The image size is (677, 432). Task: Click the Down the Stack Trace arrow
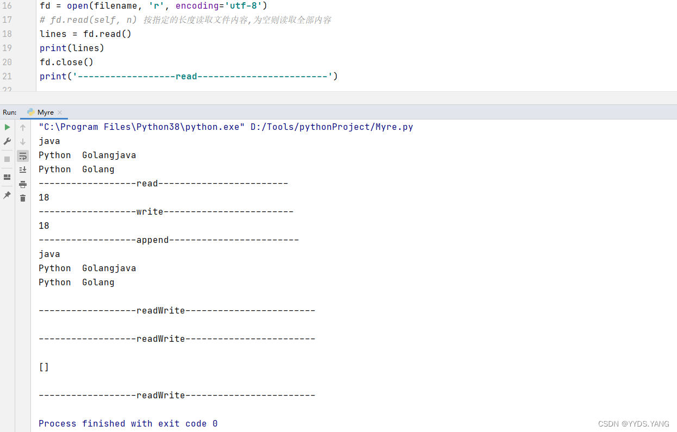coord(23,142)
